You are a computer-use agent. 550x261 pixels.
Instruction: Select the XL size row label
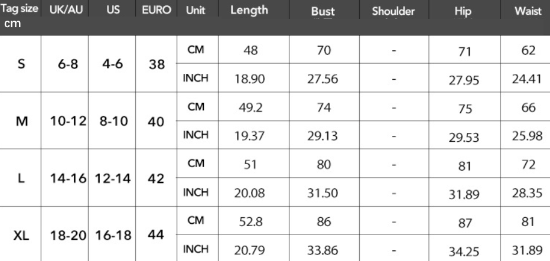click(21, 235)
